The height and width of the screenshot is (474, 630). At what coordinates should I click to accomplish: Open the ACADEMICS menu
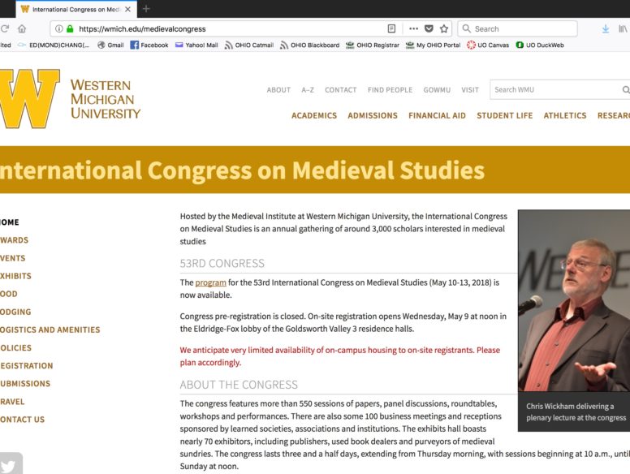click(314, 116)
